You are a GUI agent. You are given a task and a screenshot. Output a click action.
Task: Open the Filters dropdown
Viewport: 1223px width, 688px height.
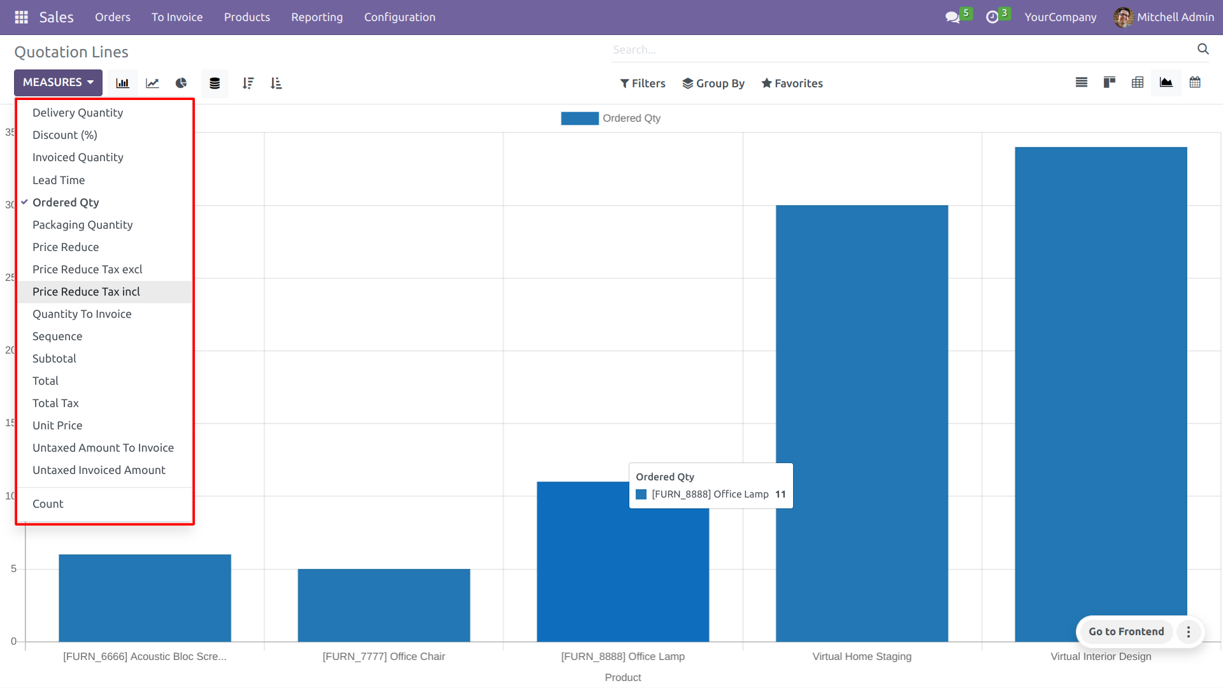point(643,83)
